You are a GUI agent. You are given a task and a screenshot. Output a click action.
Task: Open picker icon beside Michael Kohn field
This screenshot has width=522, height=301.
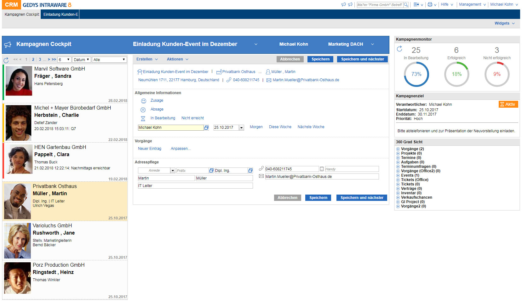point(206,128)
